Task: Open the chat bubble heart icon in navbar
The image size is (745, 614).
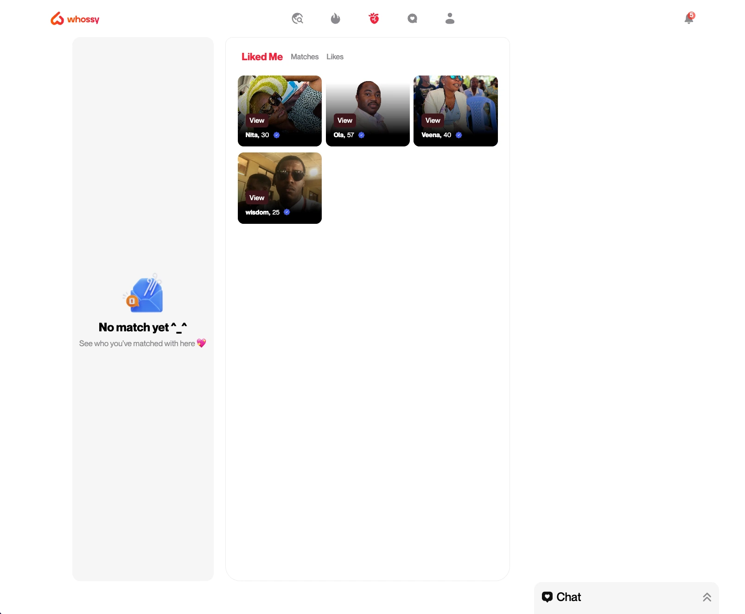Action: pyautogui.click(x=412, y=19)
